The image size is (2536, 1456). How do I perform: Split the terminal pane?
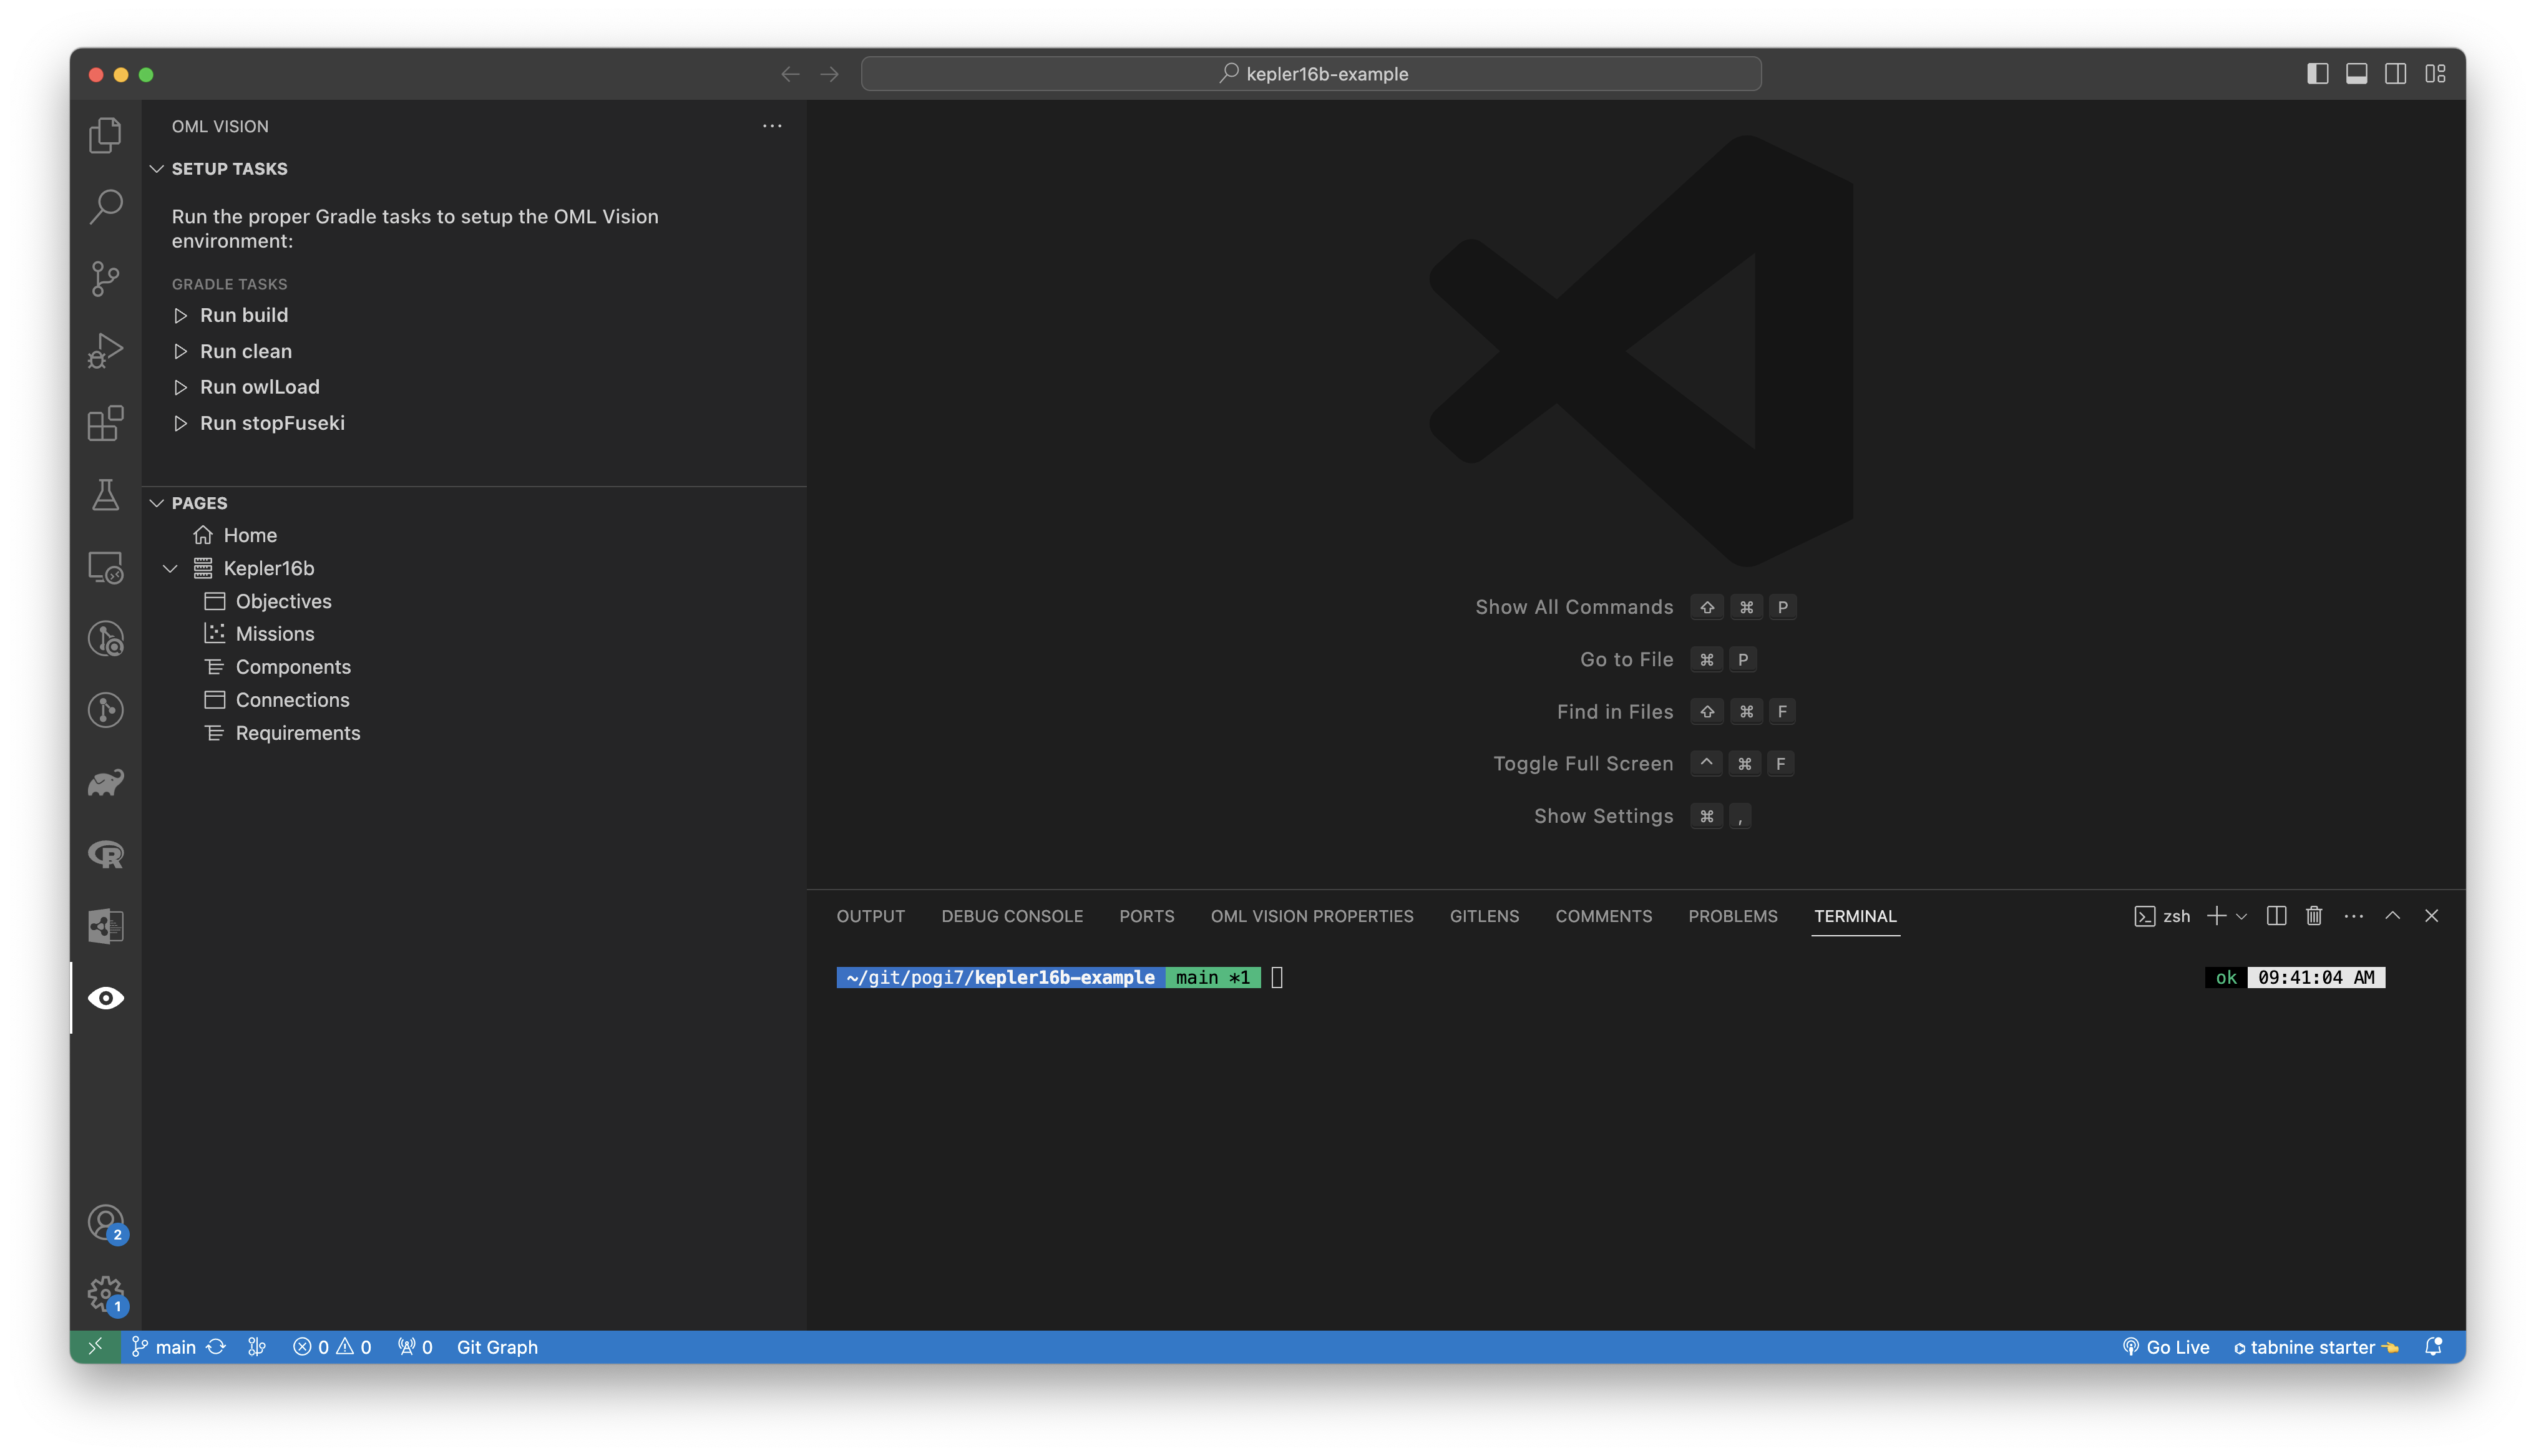(x=2276, y=916)
